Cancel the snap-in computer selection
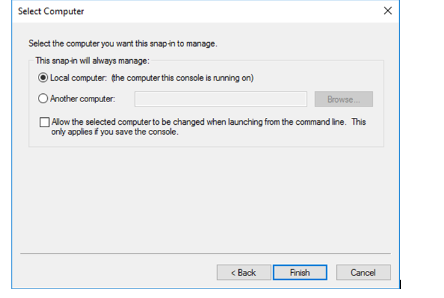The width and height of the screenshot is (444, 298). 363,273
